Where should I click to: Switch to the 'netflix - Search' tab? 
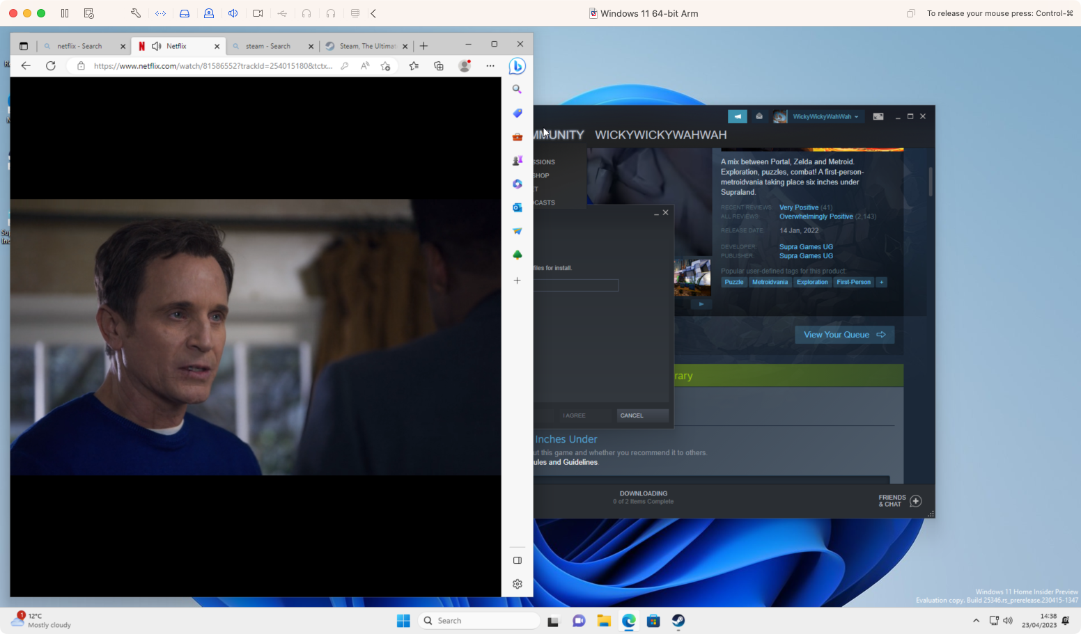coord(79,46)
